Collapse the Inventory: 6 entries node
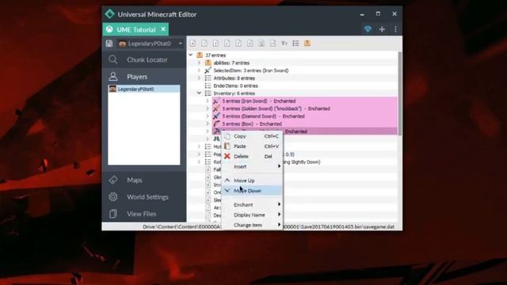 point(199,93)
